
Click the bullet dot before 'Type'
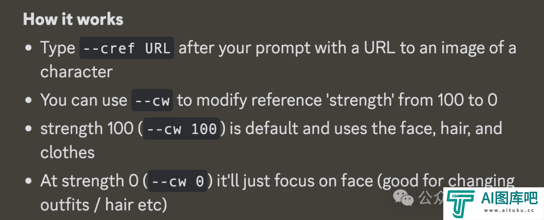28,48
